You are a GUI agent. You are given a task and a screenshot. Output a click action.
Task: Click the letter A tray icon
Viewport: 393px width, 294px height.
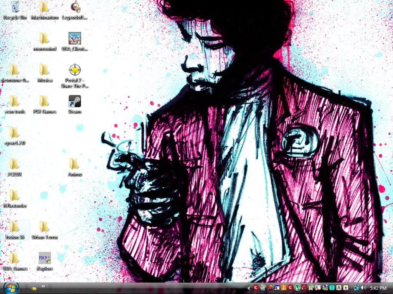339,288
